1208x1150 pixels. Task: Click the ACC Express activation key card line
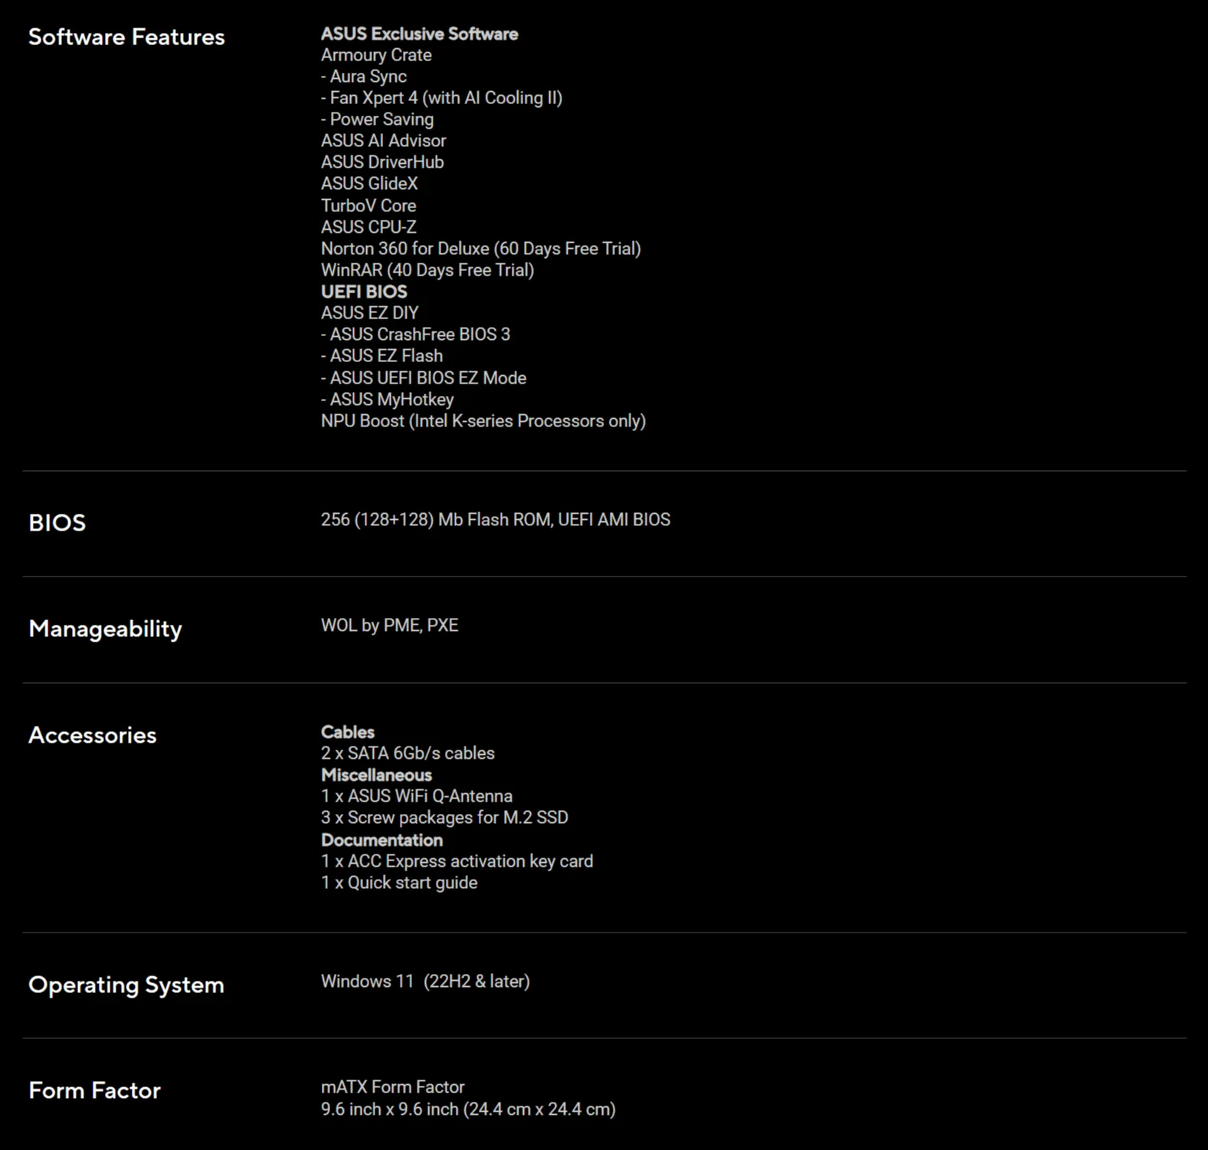point(457,861)
